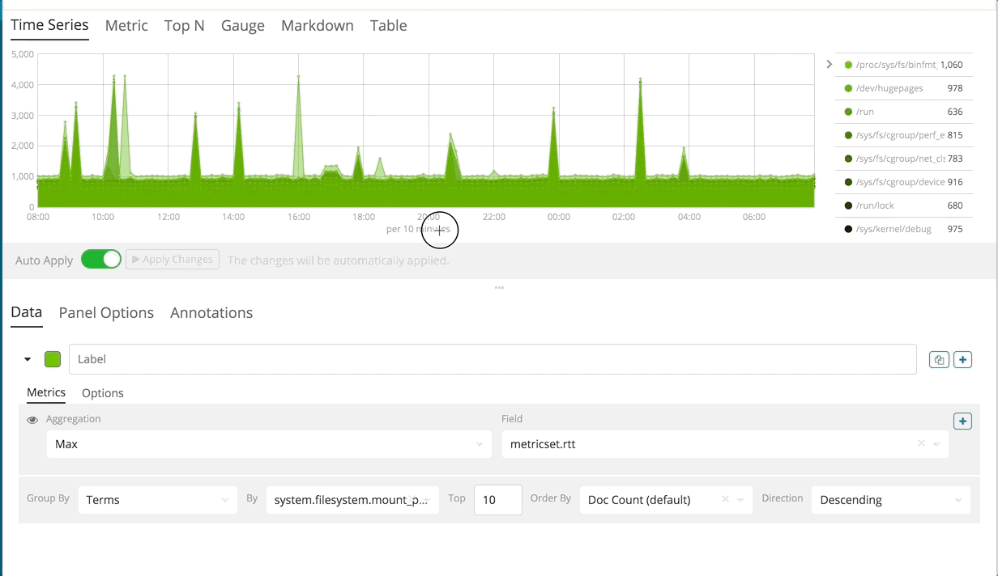Open the Group By Terms dropdown
Viewport: 998px width, 576px height.
(x=158, y=500)
